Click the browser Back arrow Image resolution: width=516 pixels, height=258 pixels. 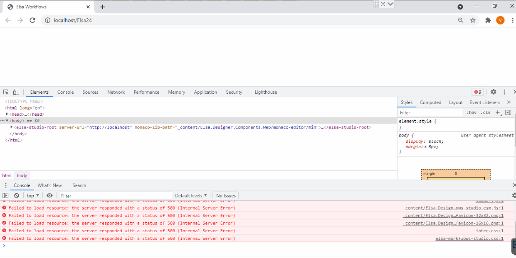[8, 20]
